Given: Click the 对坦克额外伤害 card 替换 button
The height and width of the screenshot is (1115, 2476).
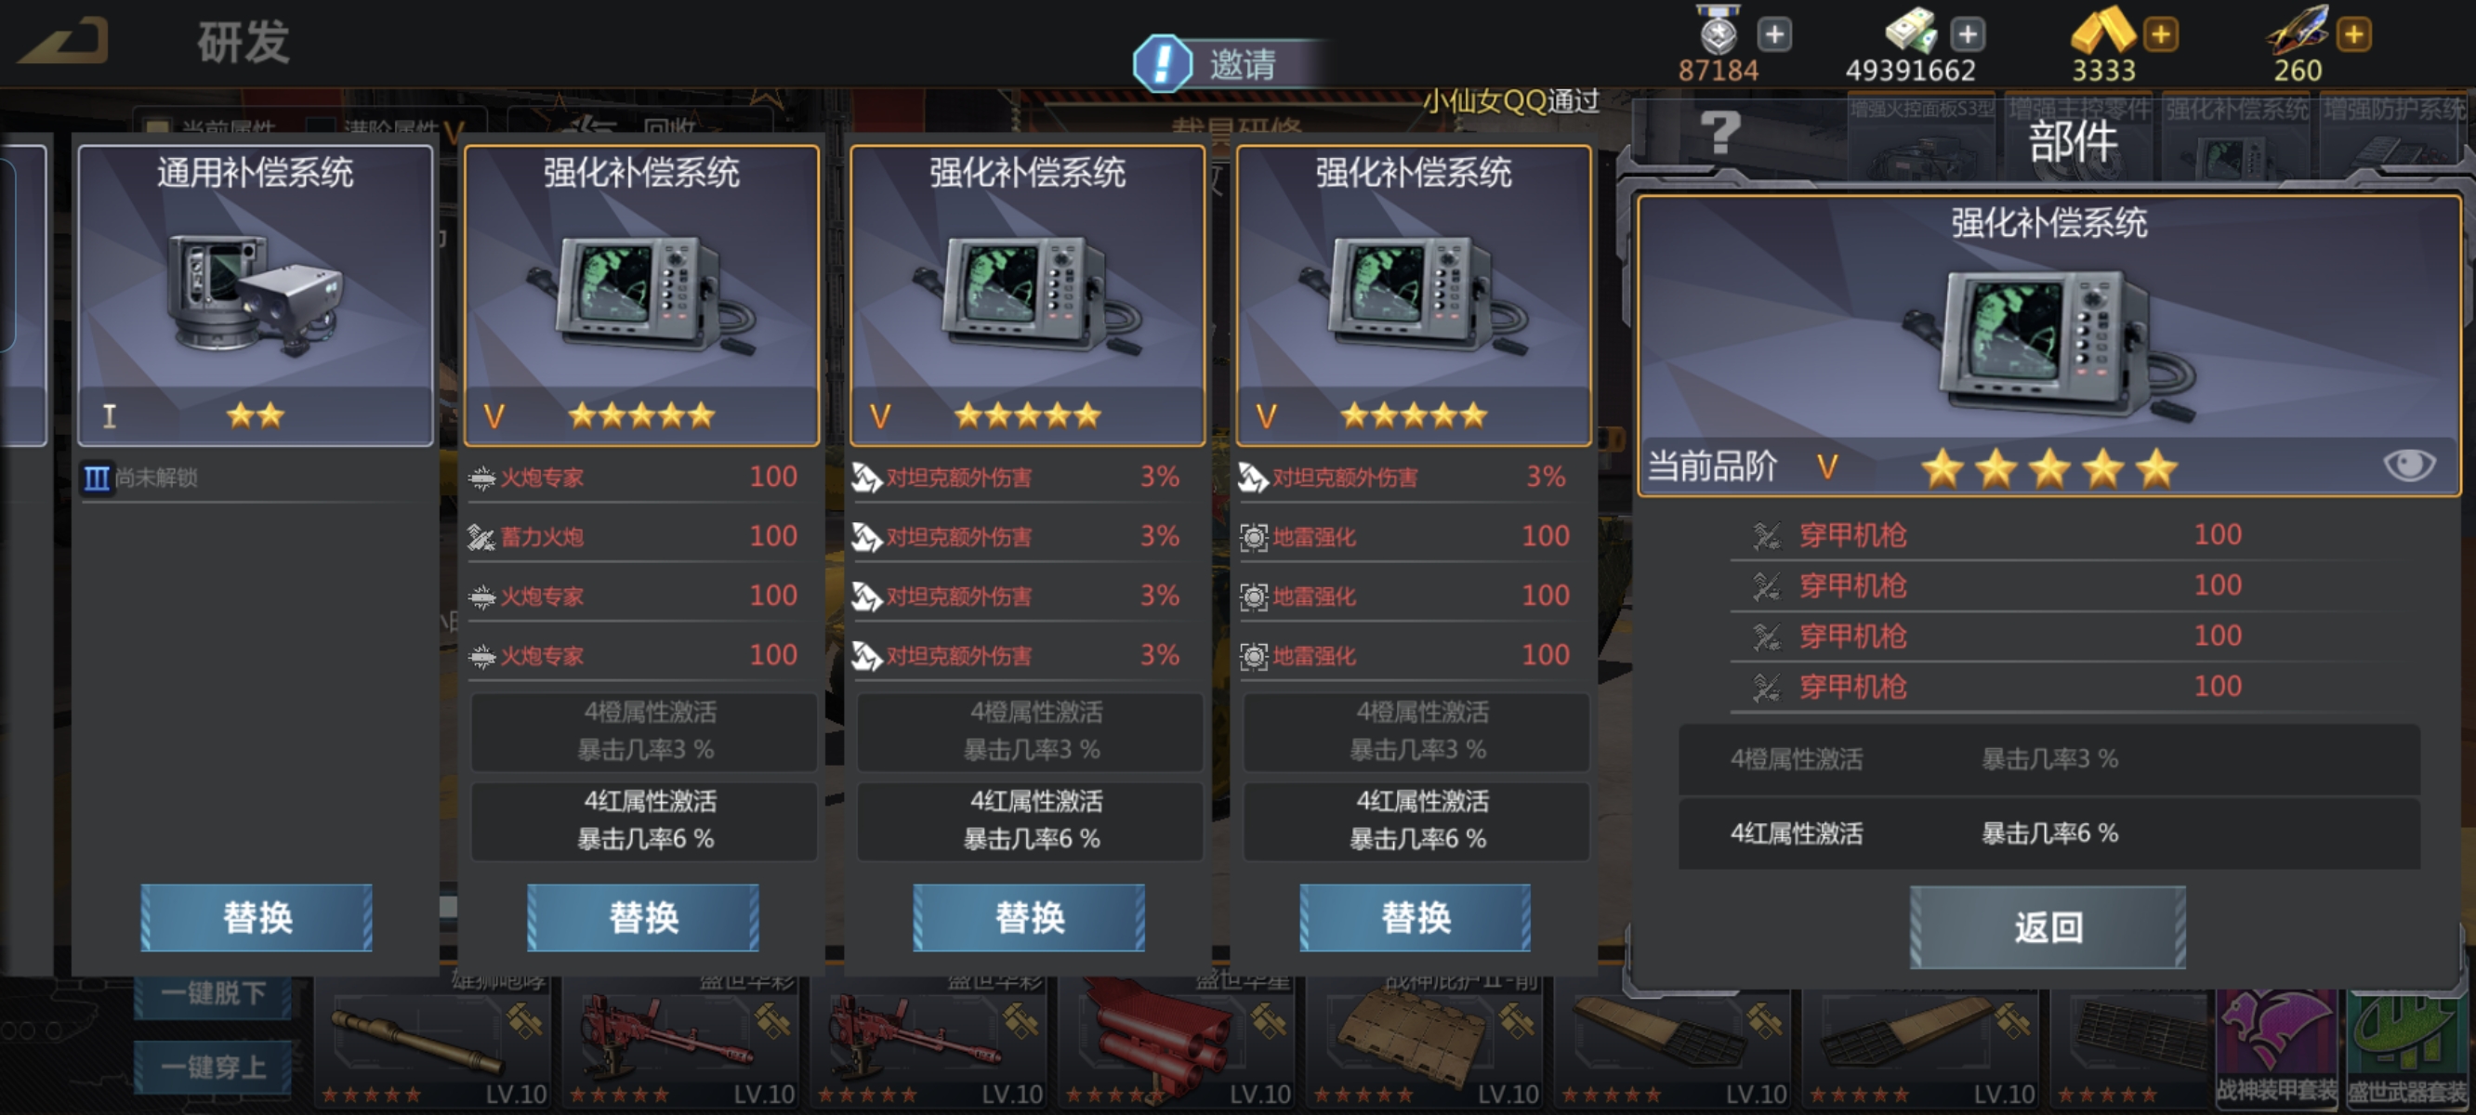Looking at the screenshot, I should [1029, 917].
